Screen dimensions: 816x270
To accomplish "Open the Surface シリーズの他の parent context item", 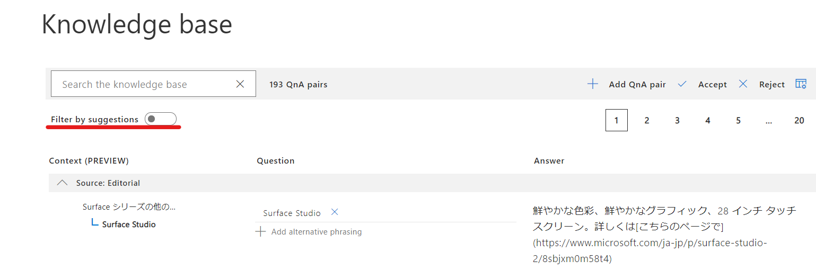I will coord(129,207).
